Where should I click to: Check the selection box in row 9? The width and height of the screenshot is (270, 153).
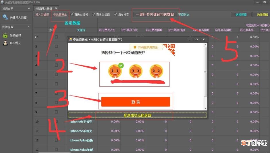point(56,112)
